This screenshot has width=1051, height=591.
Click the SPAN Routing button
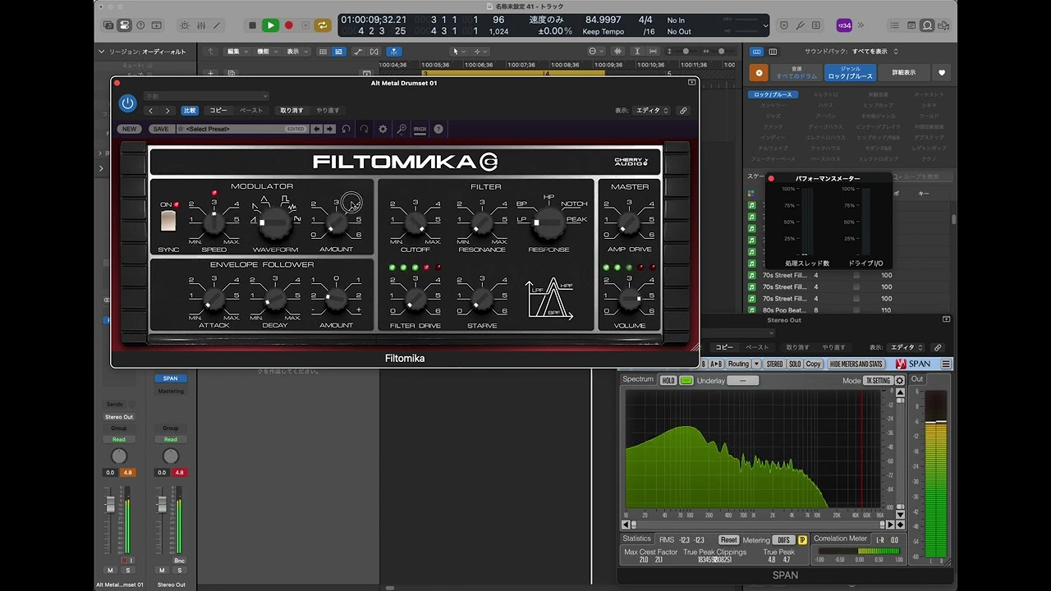pos(738,364)
